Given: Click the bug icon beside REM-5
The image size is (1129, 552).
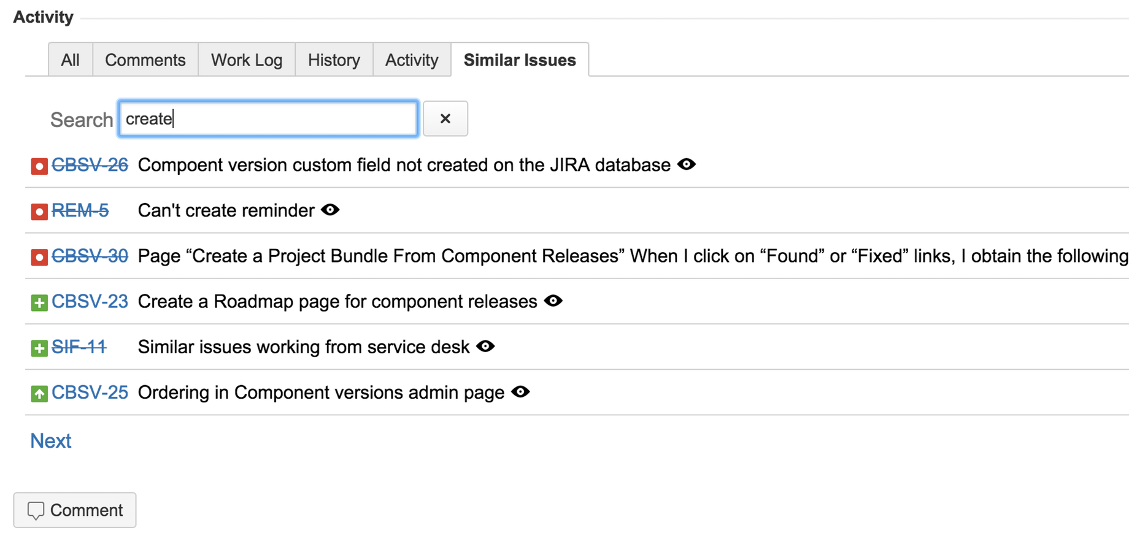Looking at the screenshot, I should [39, 212].
